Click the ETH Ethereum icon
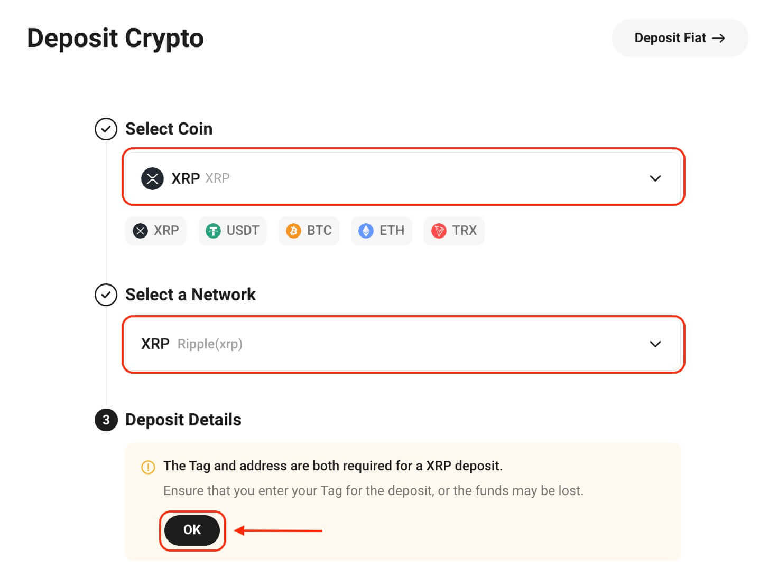 click(366, 231)
